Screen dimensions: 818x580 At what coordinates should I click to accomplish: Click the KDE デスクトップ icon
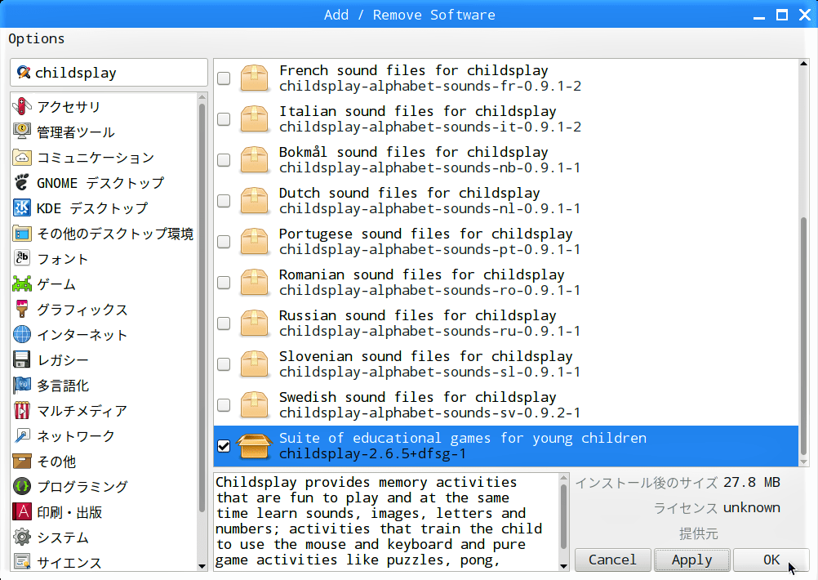coord(22,207)
